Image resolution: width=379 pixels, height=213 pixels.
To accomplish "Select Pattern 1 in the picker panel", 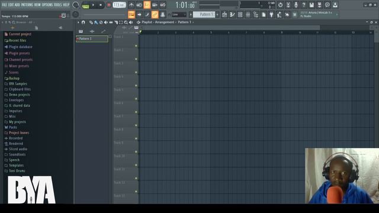I will [x=92, y=38].
